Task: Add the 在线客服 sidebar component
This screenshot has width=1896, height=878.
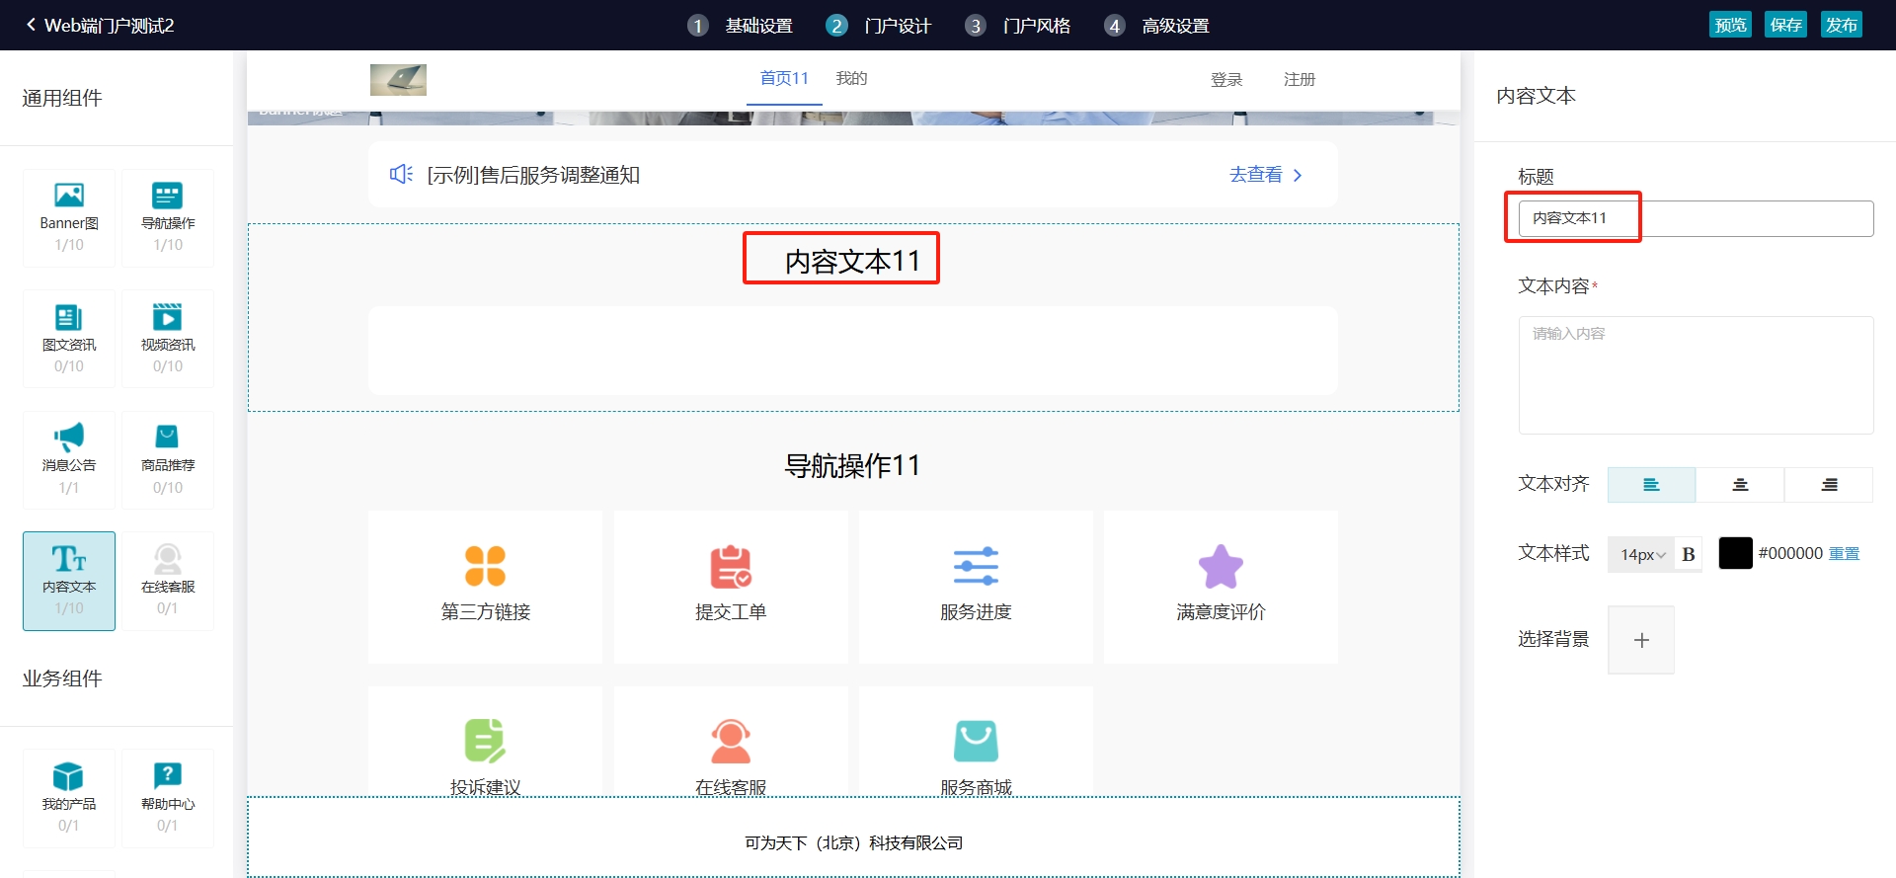Action: [x=168, y=581]
